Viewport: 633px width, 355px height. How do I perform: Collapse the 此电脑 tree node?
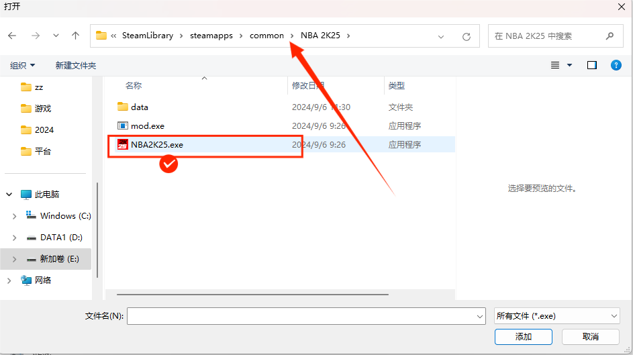[x=9, y=194]
